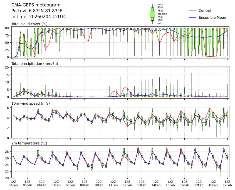Screen dimensions: 235x190
Task: Select the Total precipitation (mm/6h) panel title
Action: pos(34,64)
